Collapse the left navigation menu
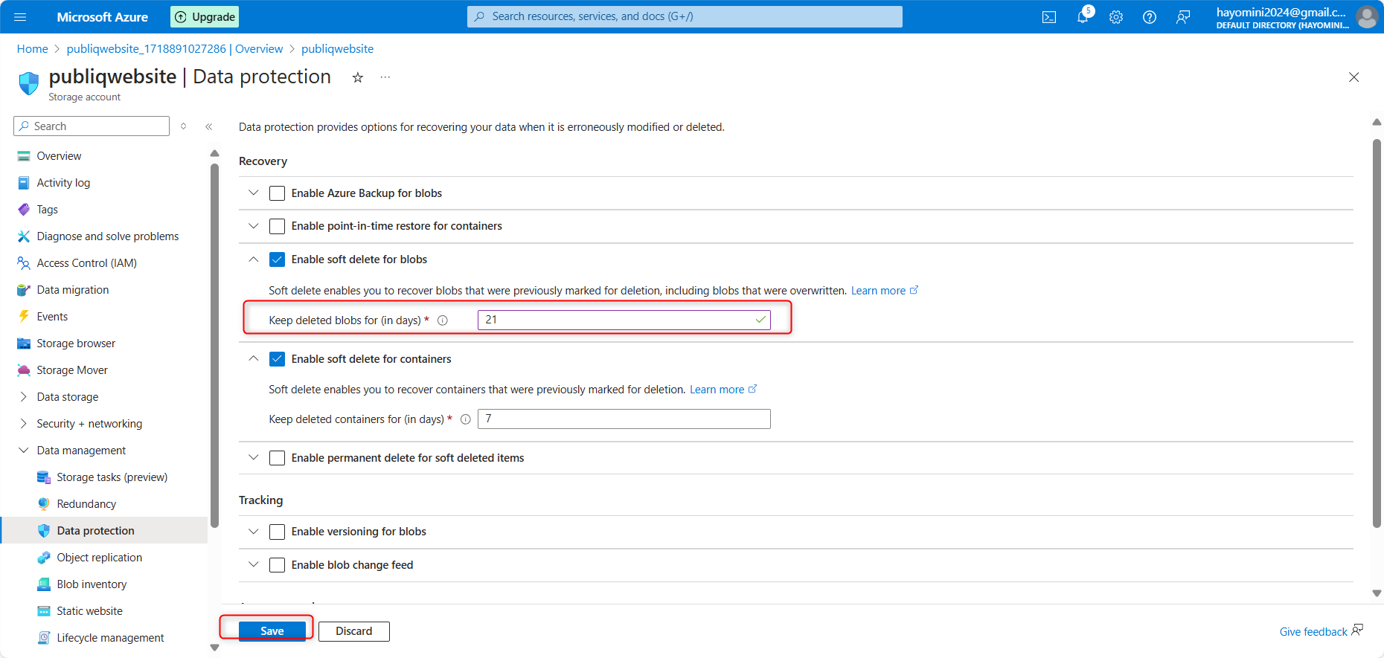1384x658 pixels. (x=209, y=126)
